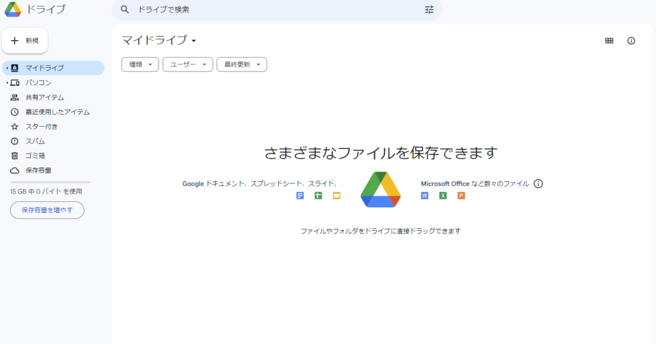This screenshot has height=344, width=656.
Task: Click the Google Sheets icon
Action: 318,196
